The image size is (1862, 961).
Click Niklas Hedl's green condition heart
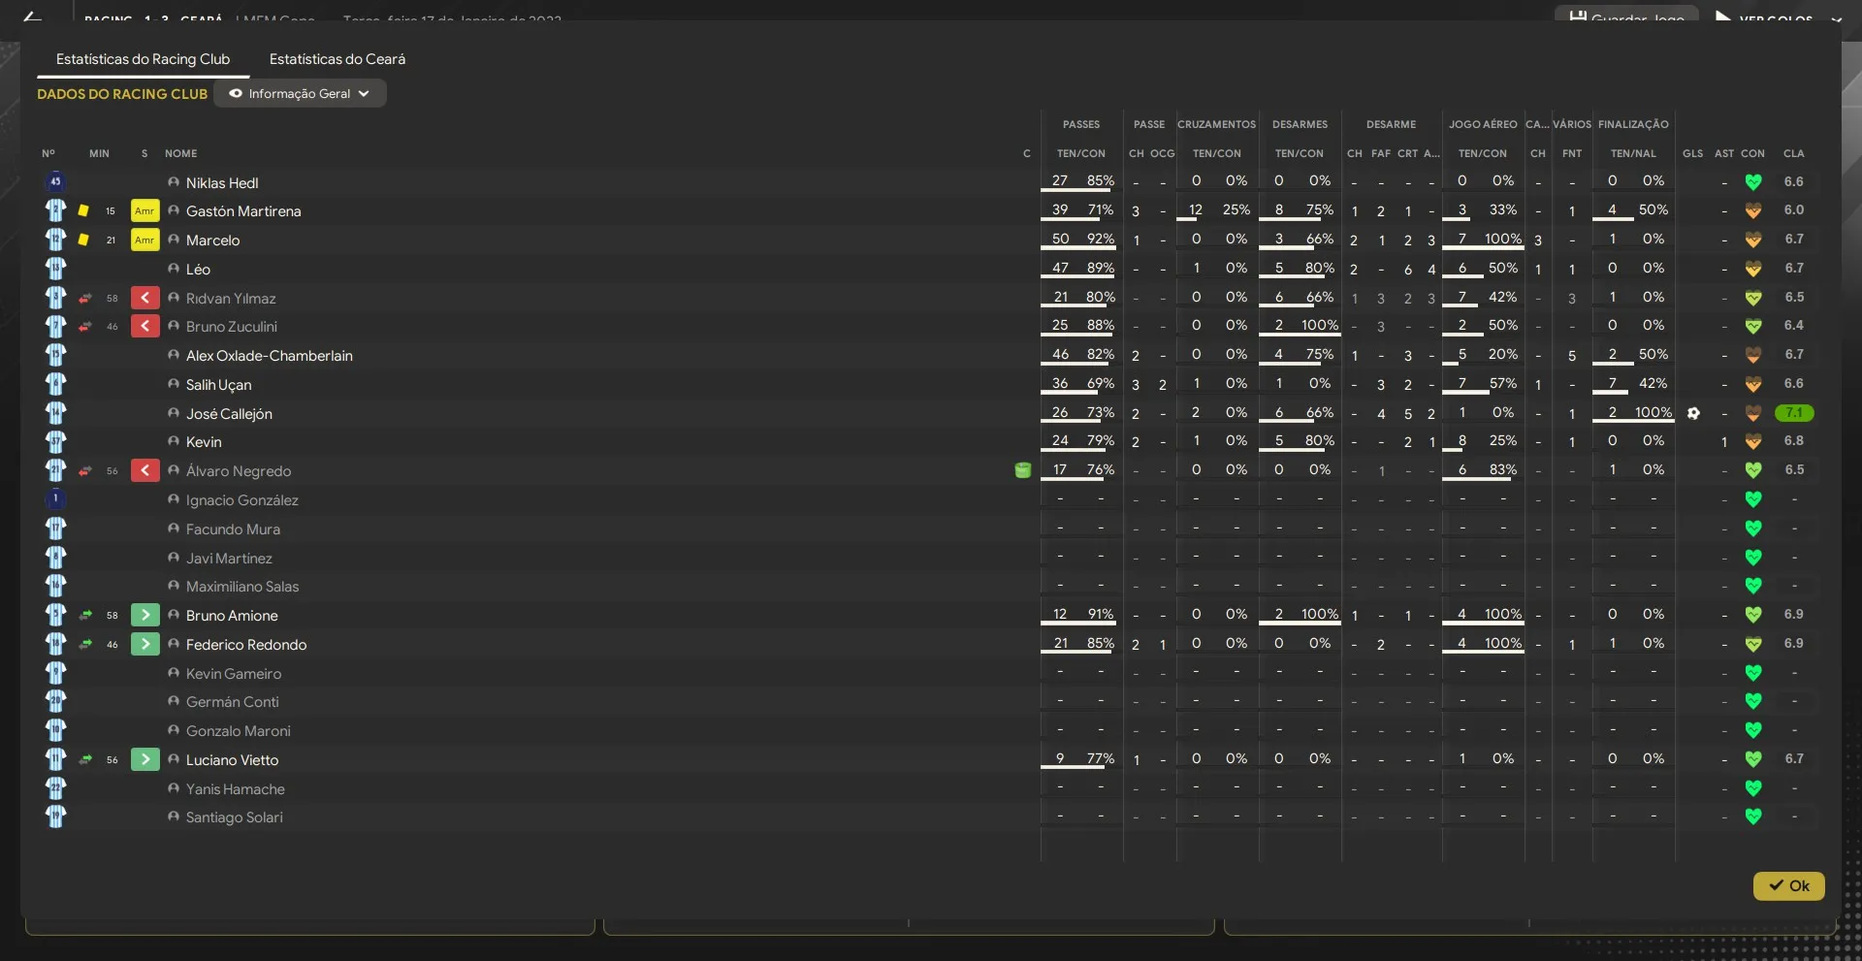pyautogui.click(x=1752, y=181)
